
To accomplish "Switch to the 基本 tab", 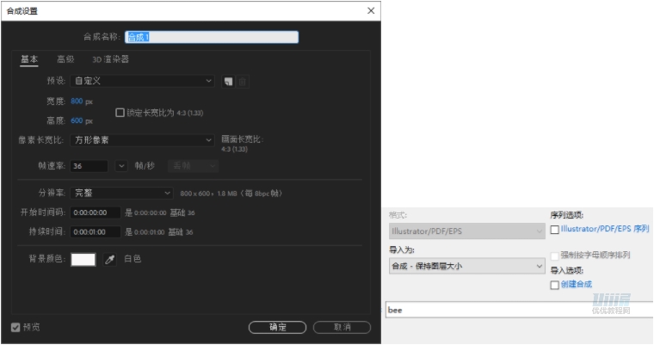I will pos(29,59).
